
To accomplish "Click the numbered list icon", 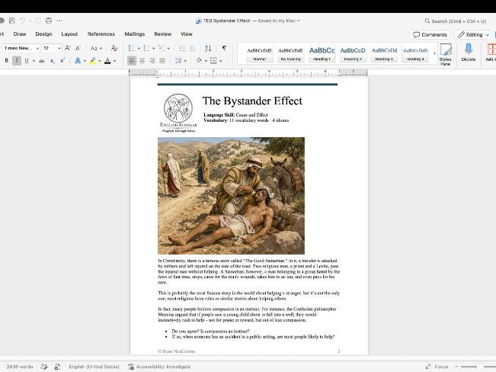I will coord(146,48).
